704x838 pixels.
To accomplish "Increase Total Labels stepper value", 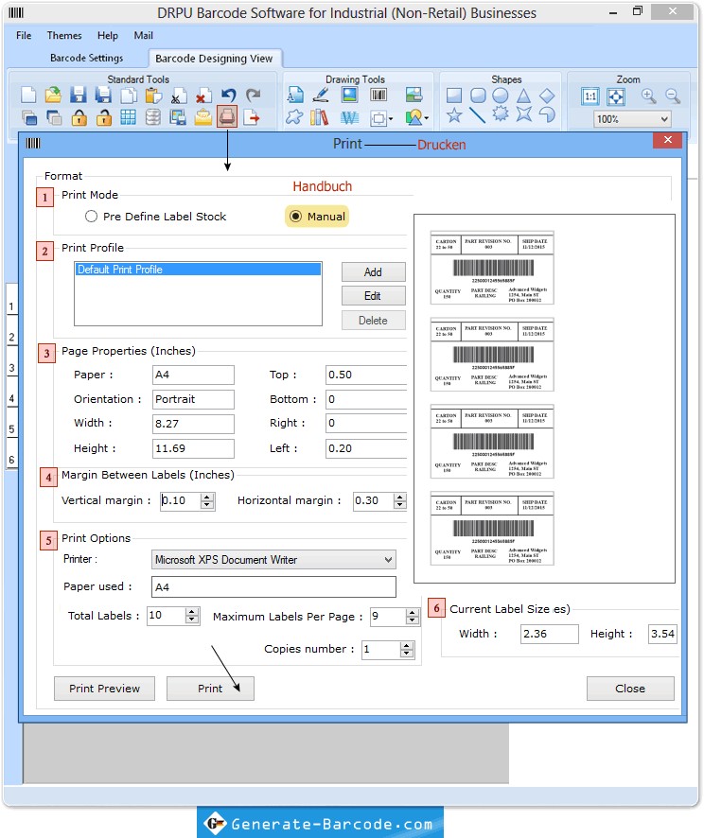I will pyautogui.click(x=192, y=612).
